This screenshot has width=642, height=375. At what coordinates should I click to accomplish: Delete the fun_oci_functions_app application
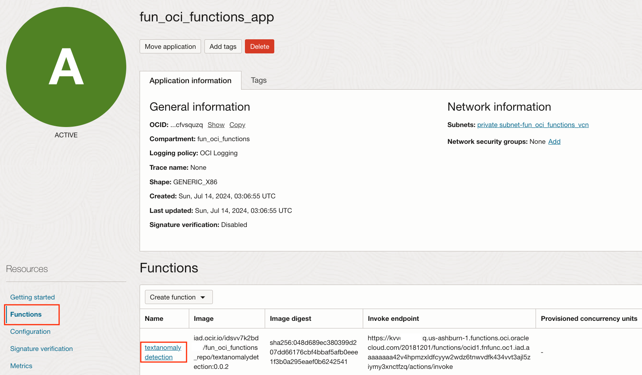pos(259,47)
